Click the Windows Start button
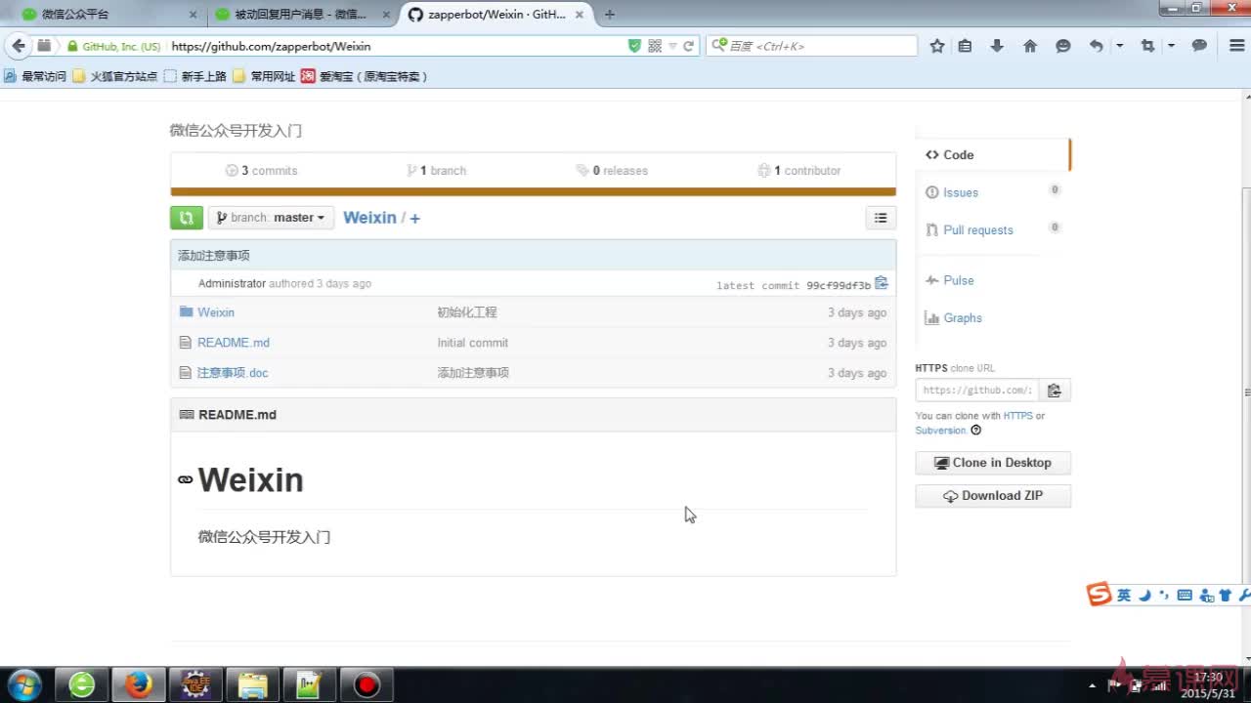 click(23, 683)
